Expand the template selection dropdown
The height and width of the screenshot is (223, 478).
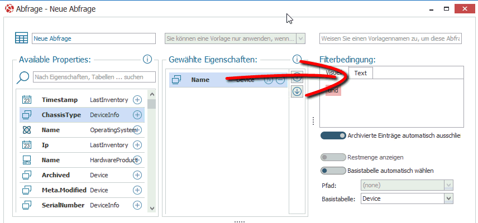(x=301, y=38)
